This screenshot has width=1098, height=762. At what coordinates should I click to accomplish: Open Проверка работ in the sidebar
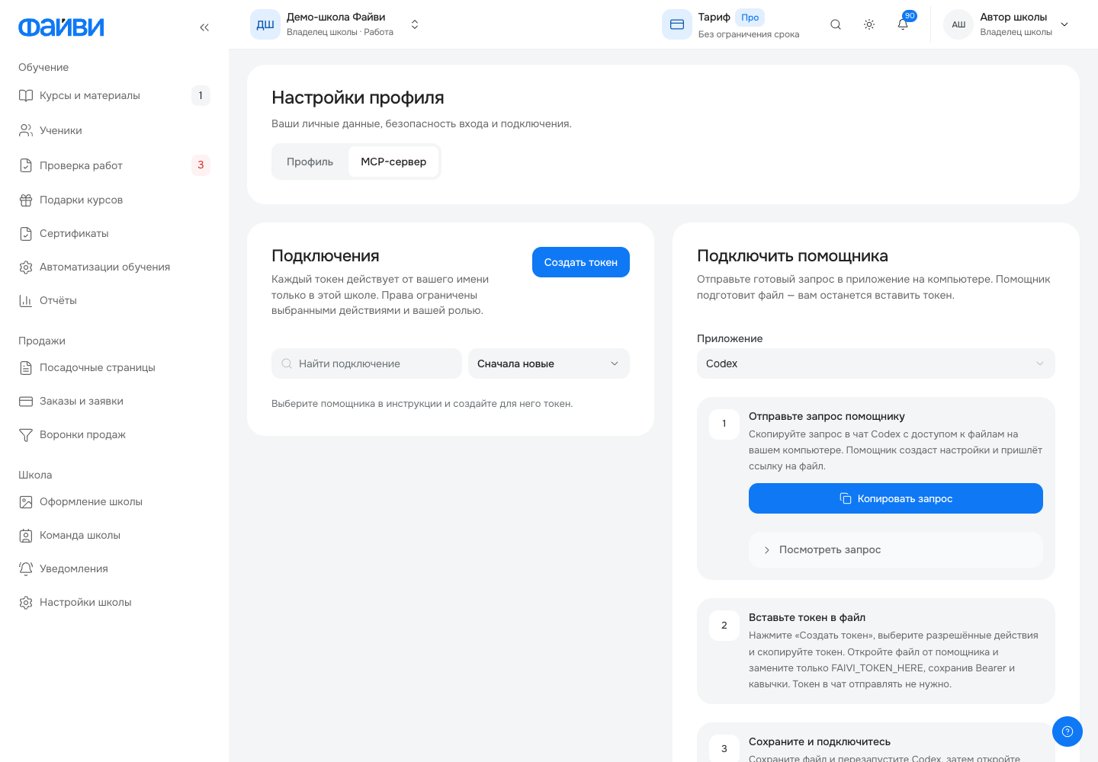click(x=114, y=165)
